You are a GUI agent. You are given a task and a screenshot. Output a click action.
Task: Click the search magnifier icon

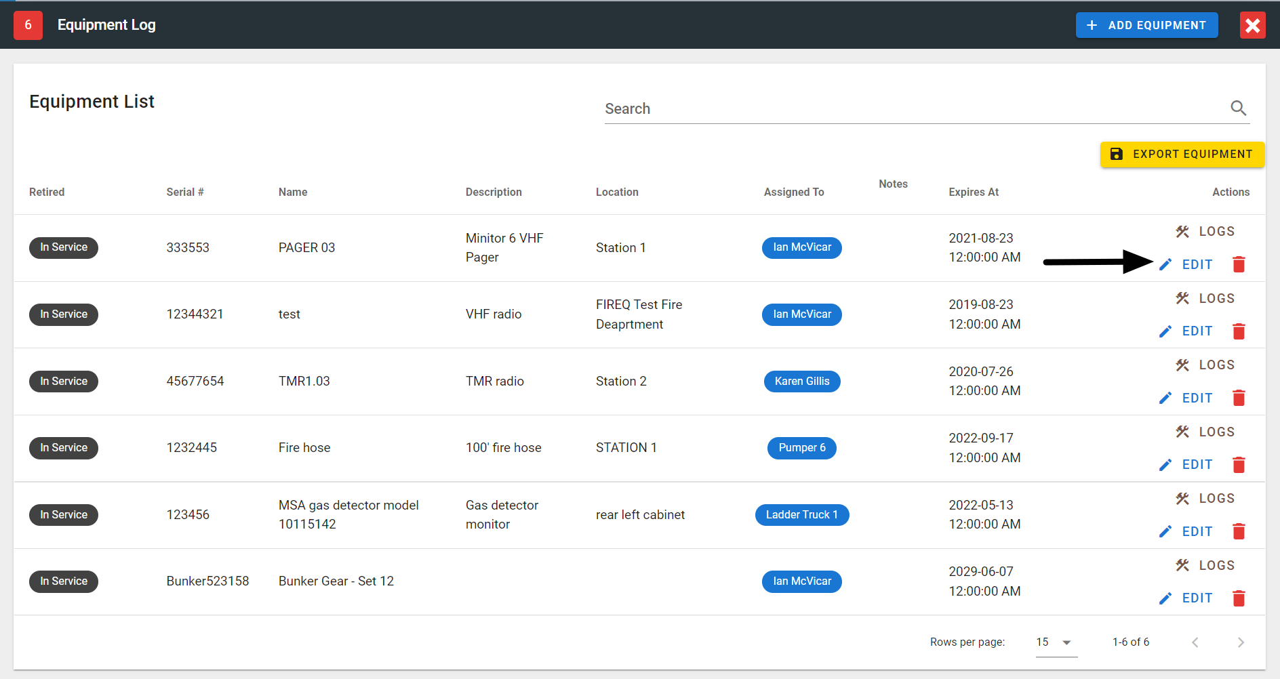pyautogui.click(x=1238, y=108)
